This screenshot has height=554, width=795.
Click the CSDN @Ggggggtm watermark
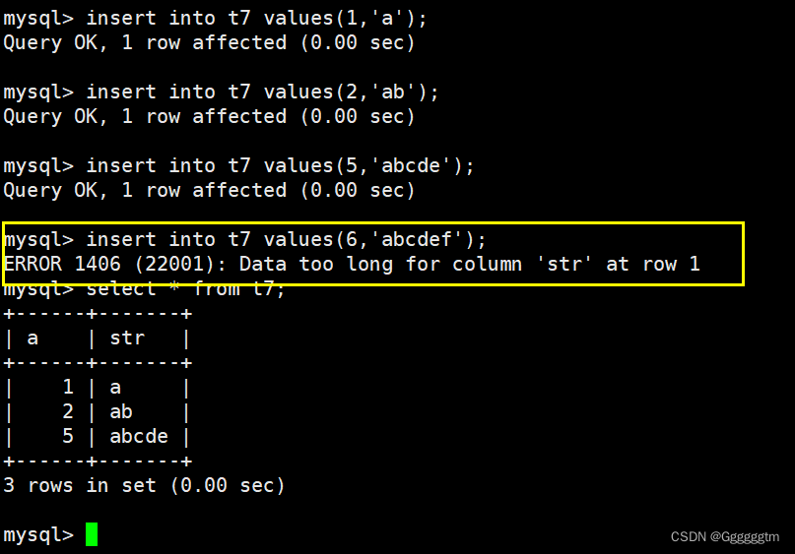(724, 537)
